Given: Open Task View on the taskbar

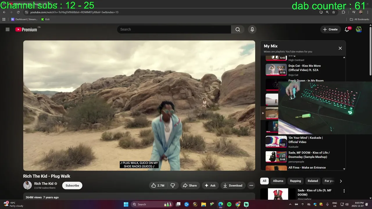Looking at the screenshot, I should click(178, 204).
